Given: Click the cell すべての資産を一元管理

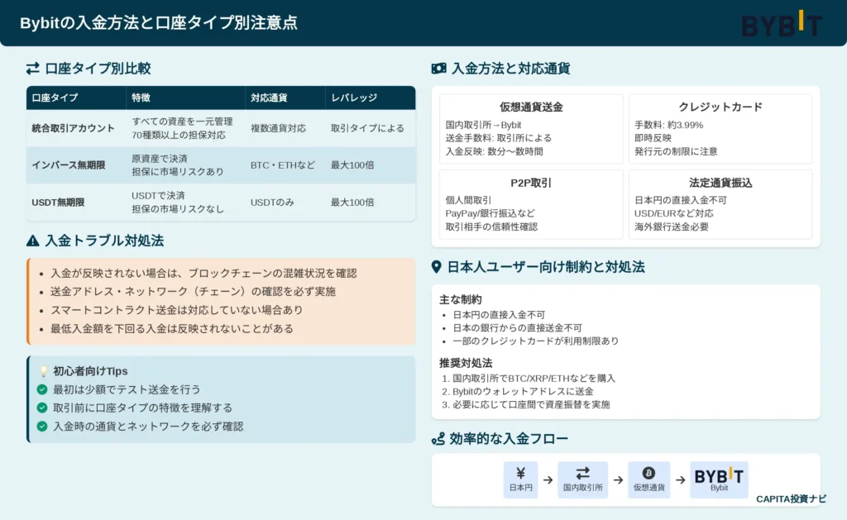Looking at the screenshot, I should point(182,122).
